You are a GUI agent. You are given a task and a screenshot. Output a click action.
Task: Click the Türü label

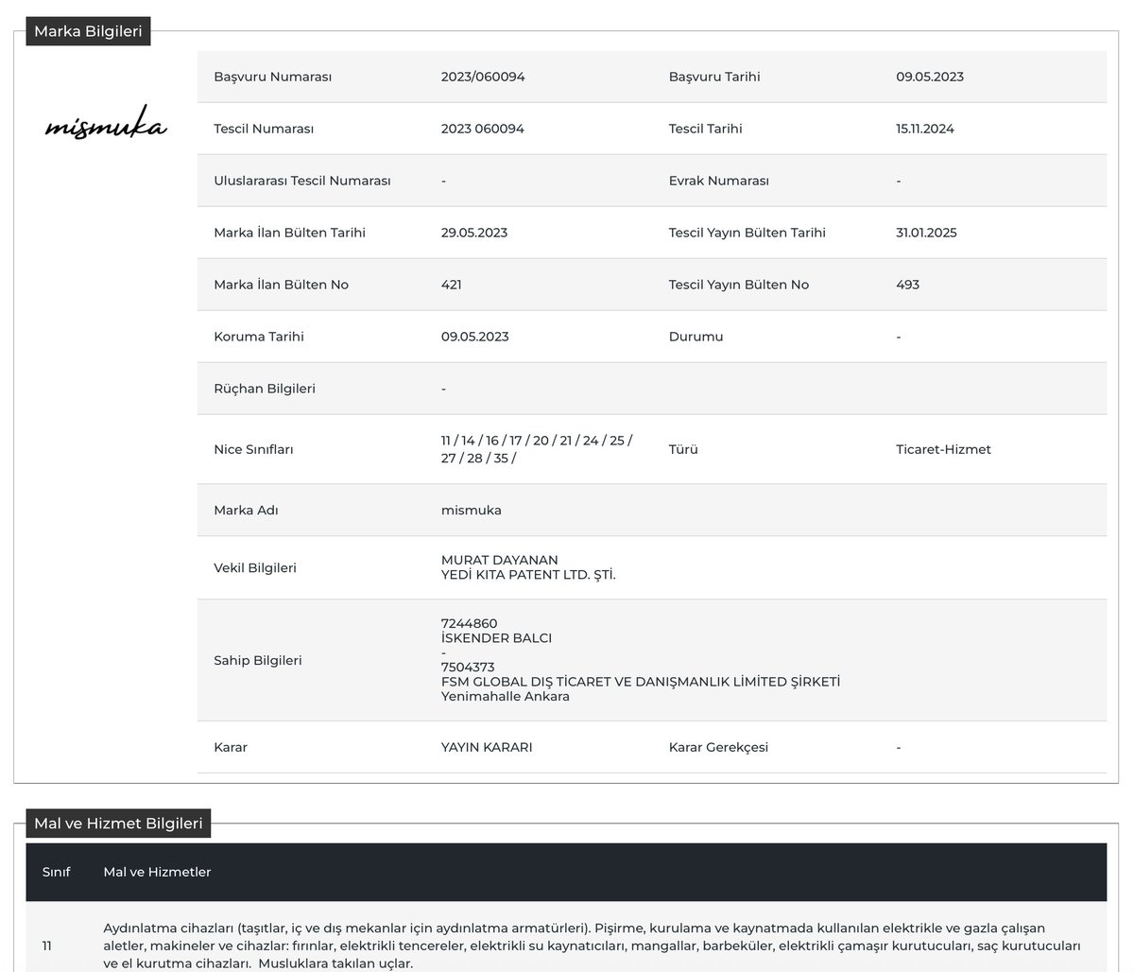[x=683, y=449]
